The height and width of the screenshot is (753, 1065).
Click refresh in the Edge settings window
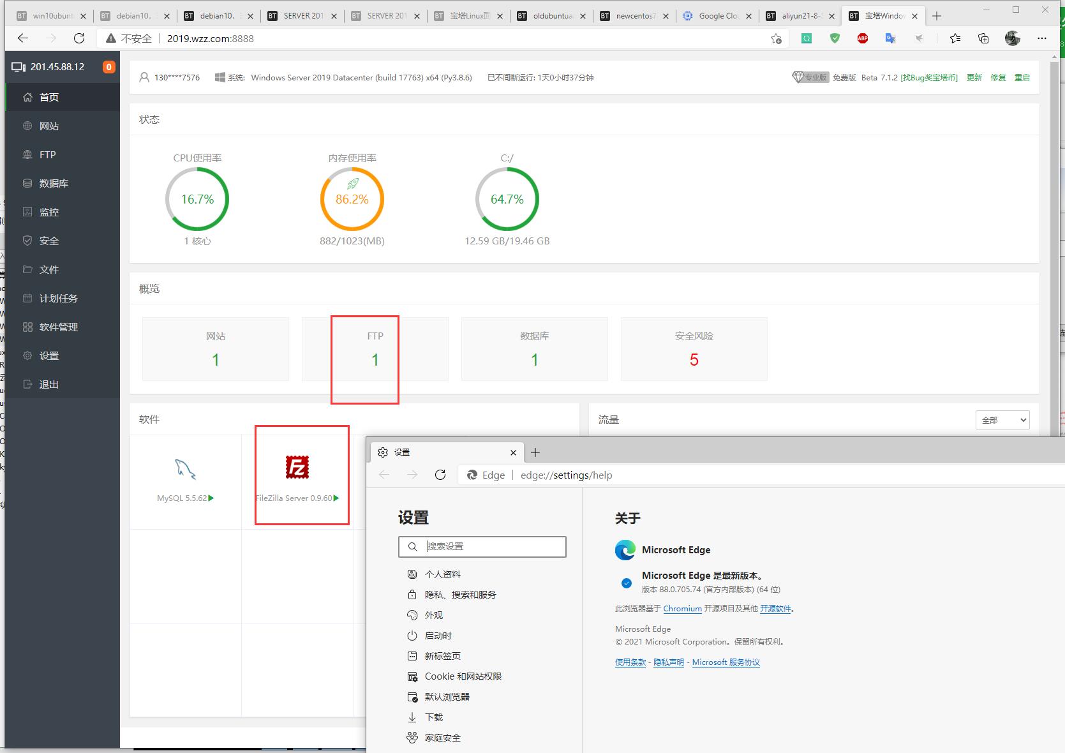tap(440, 475)
